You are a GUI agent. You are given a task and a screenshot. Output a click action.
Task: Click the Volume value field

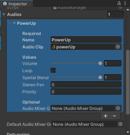coord(113,63)
